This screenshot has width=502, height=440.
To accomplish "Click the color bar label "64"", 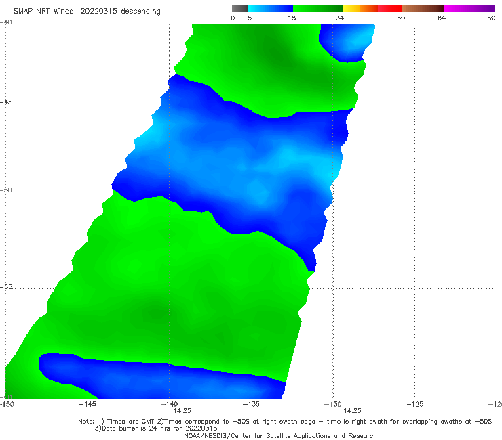I will click(442, 18).
